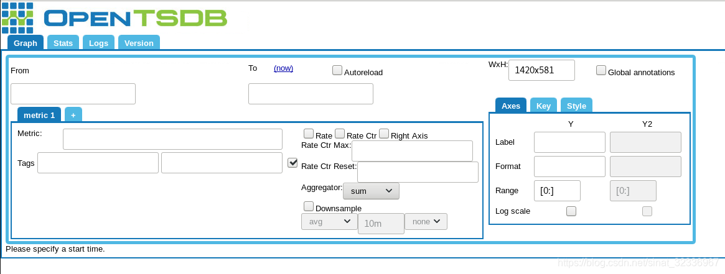Focus the To date input field
Screen dimensions: 725x274
tap(311, 94)
